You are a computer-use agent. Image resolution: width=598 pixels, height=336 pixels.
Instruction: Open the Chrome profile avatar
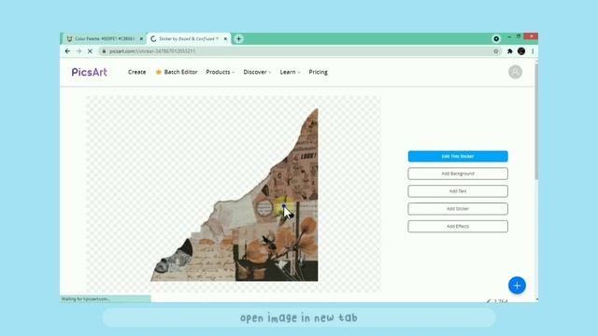(x=521, y=51)
